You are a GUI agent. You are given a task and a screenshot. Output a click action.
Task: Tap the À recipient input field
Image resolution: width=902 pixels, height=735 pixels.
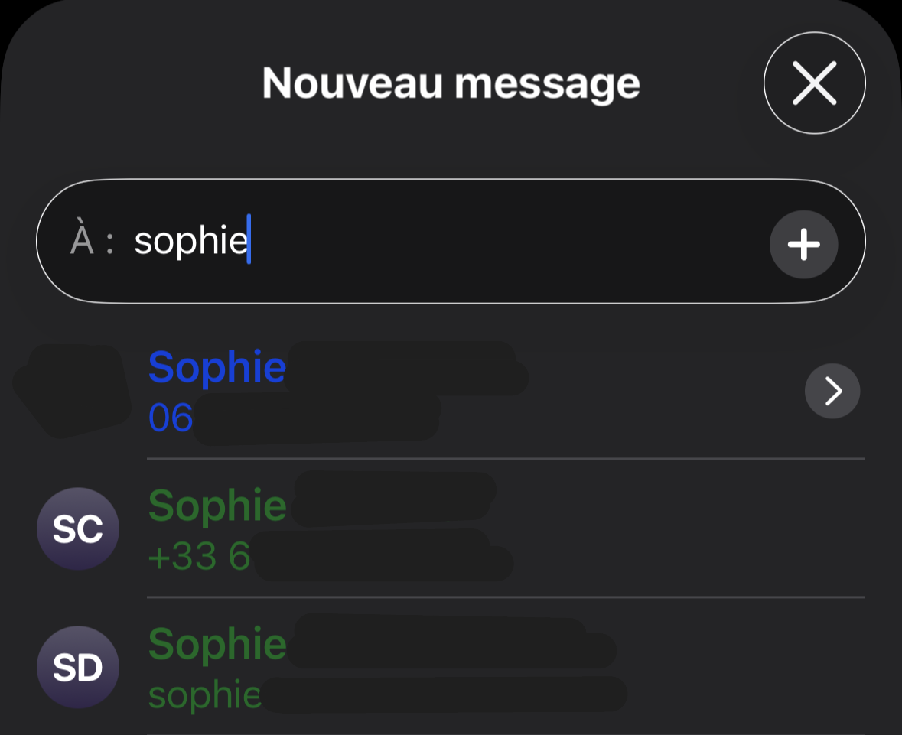[x=451, y=241]
